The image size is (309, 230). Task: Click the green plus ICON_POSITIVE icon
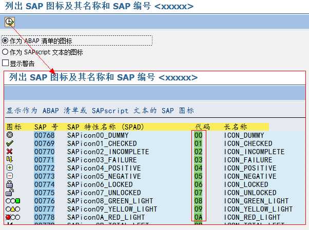10,168
